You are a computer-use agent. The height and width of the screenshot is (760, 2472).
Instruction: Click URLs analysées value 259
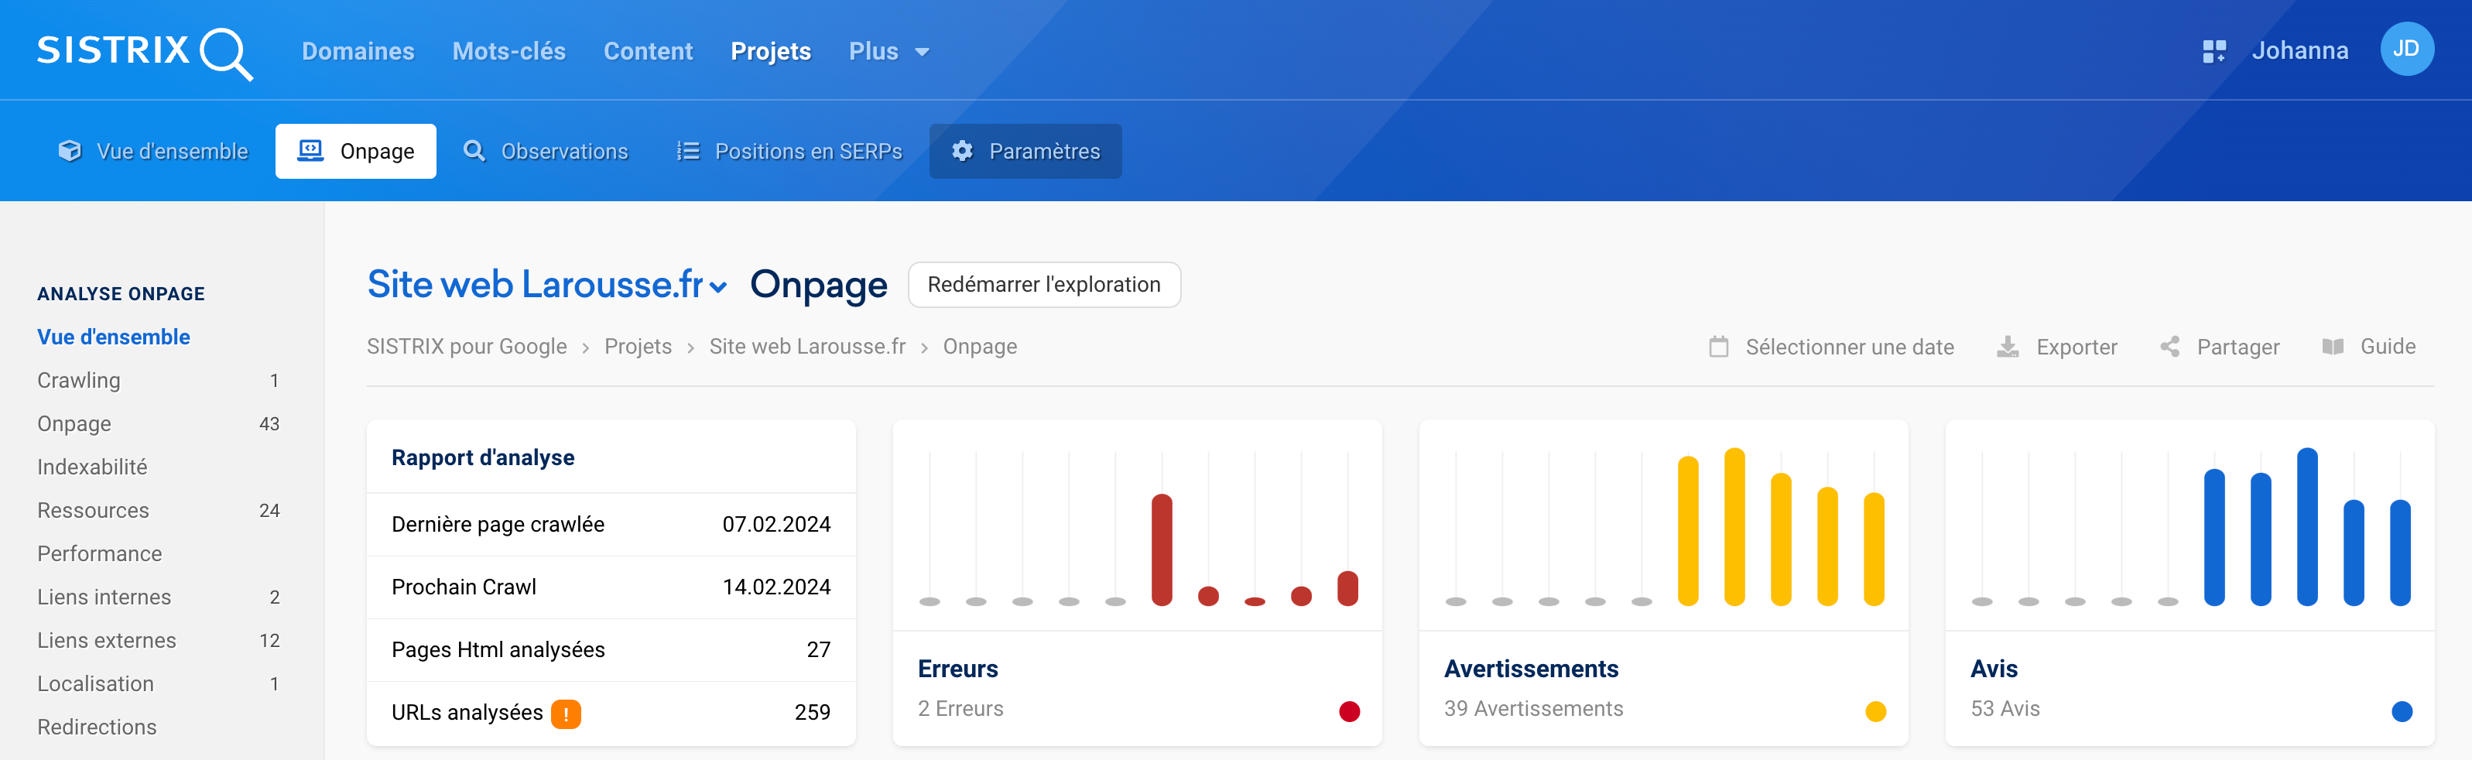tap(812, 712)
